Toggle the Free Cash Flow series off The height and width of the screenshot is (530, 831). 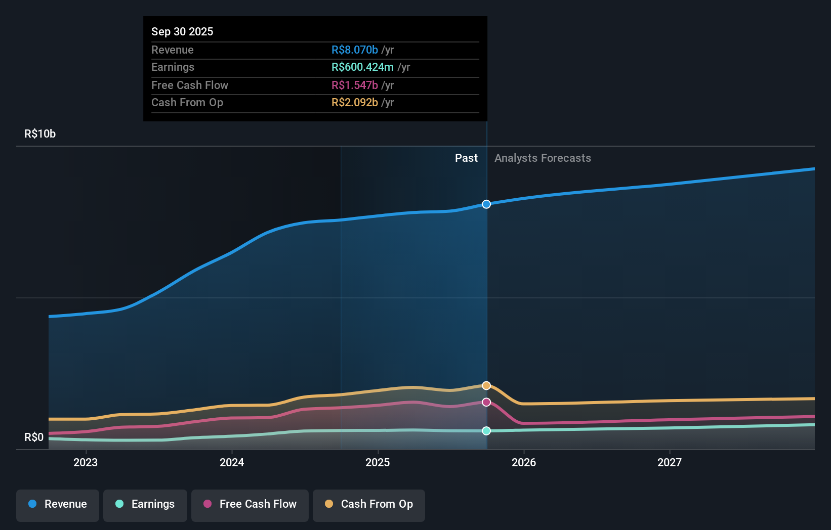250,504
